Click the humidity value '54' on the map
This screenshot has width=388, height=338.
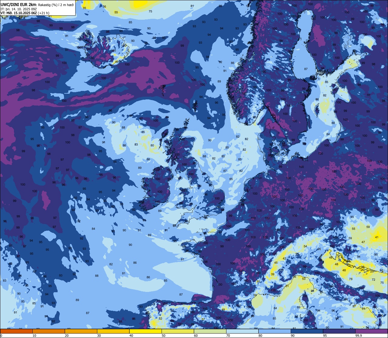(x=305, y=246)
